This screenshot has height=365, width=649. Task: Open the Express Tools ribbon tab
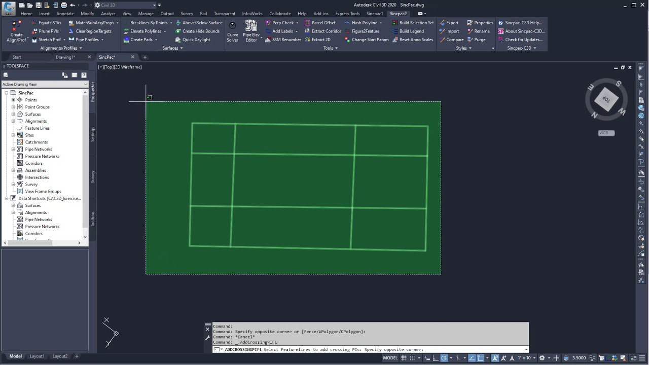(x=347, y=14)
